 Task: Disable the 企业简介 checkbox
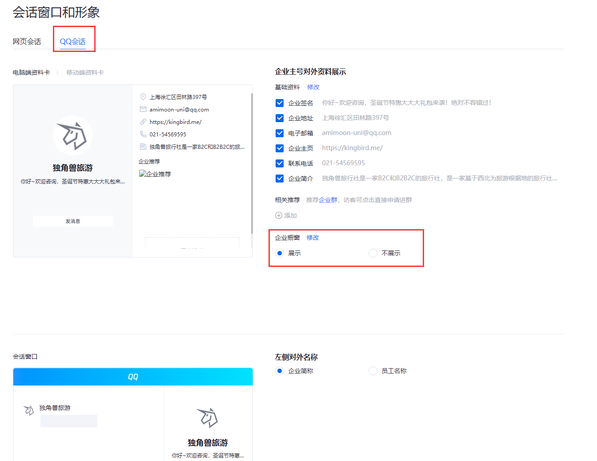pos(280,179)
